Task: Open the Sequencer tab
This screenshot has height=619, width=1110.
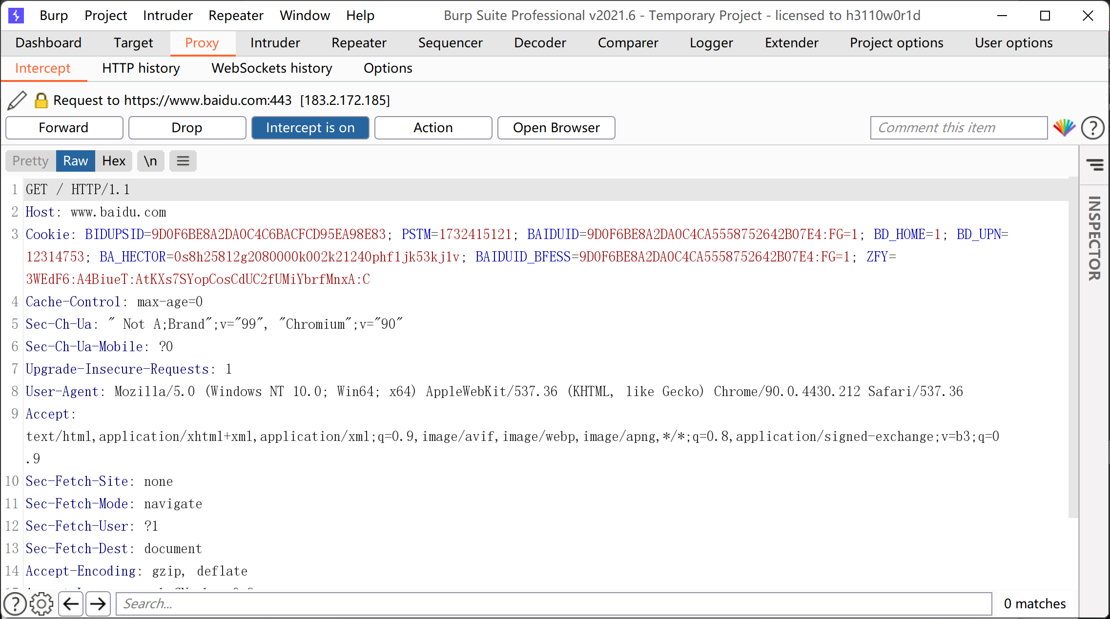Action: point(451,43)
